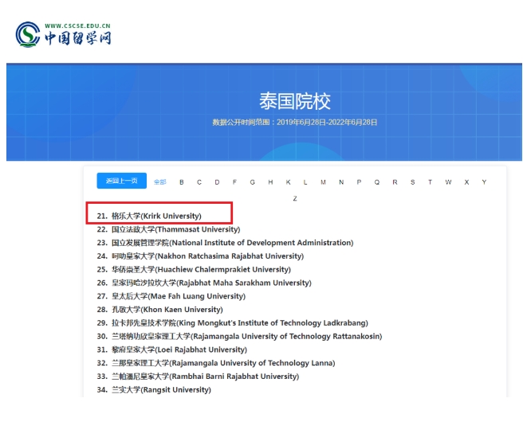Select Mae Fah Luang University entry
This screenshot has width=523, height=445.
pyautogui.click(x=171, y=296)
